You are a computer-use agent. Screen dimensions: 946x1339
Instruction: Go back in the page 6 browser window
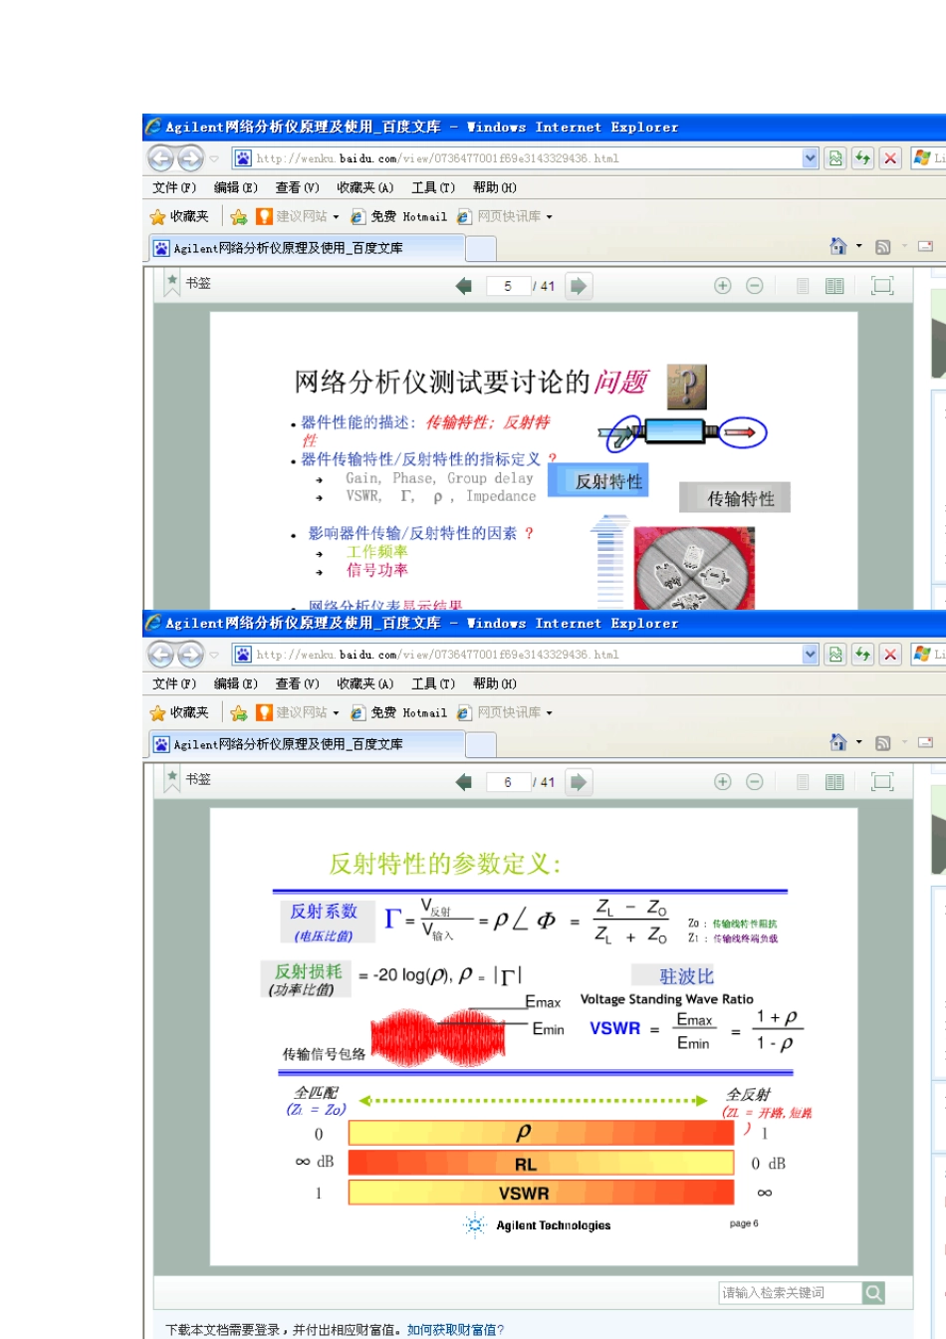pos(160,655)
